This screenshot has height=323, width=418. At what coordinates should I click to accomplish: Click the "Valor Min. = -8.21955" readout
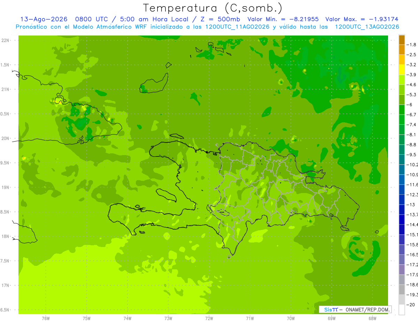[283, 19]
